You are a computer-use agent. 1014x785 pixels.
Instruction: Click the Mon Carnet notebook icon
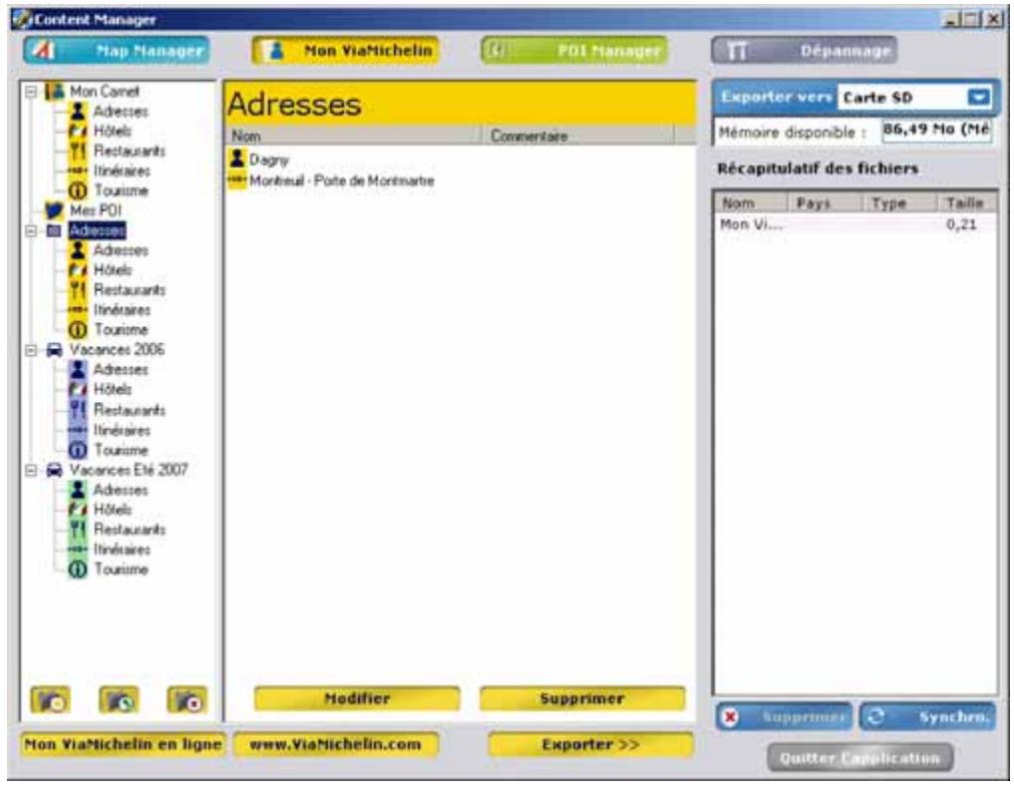(x=54, y=91)
